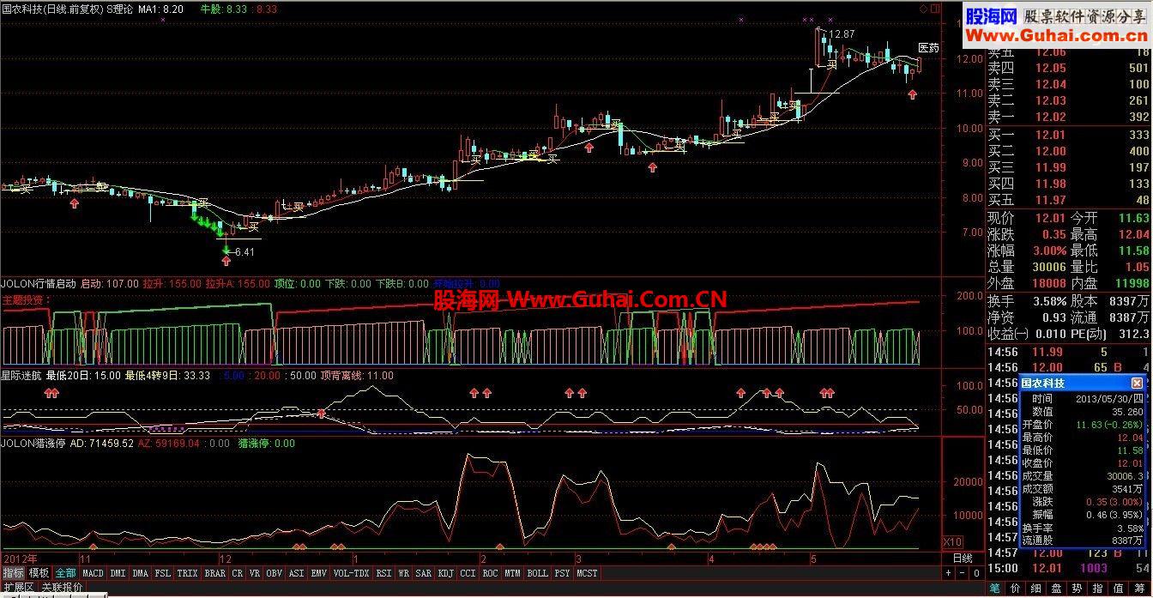Switch to the SAR indicator
The image size is (1153, 598).
[424, 572]
